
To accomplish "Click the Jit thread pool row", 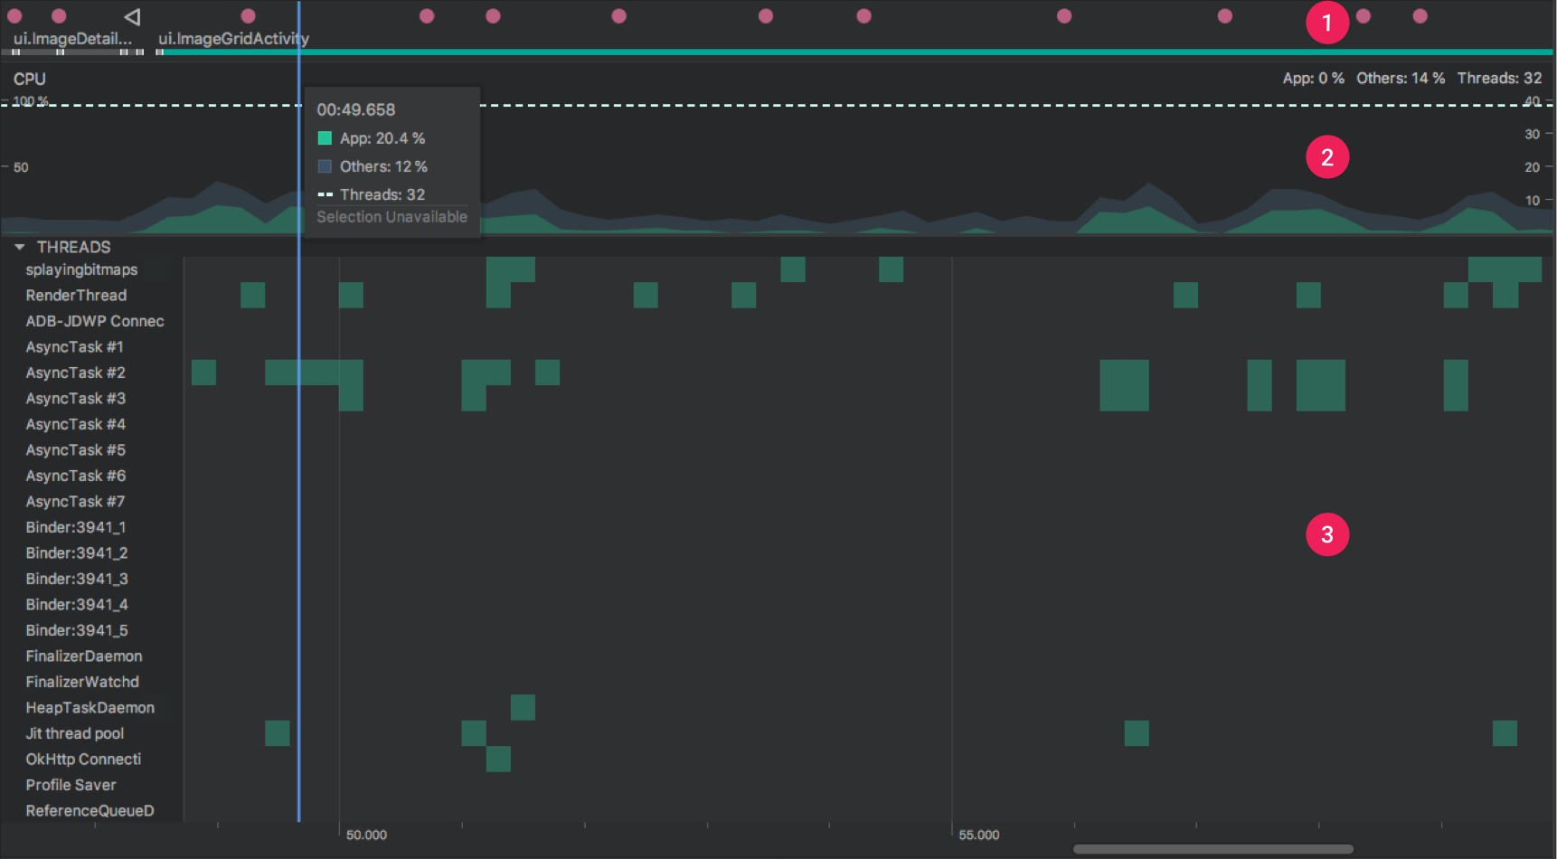I will tap(75, 733).
